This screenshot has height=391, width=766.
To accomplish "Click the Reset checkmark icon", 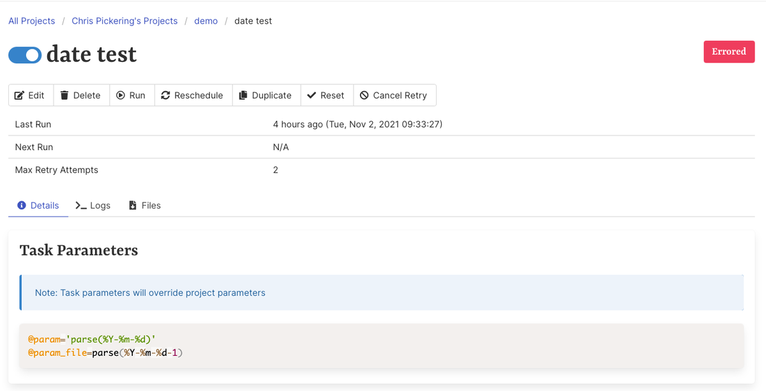I will pyautogui.click(x=311, y=95).
